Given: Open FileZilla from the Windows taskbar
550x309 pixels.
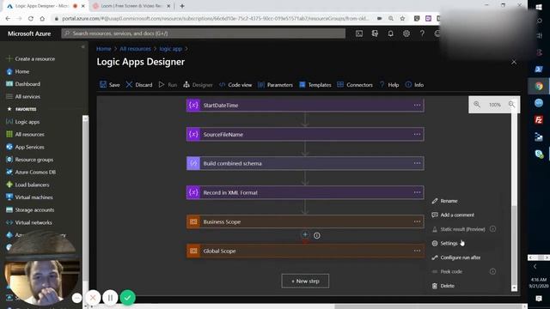Looking at the screenshot, I should [x=539, y=120].
